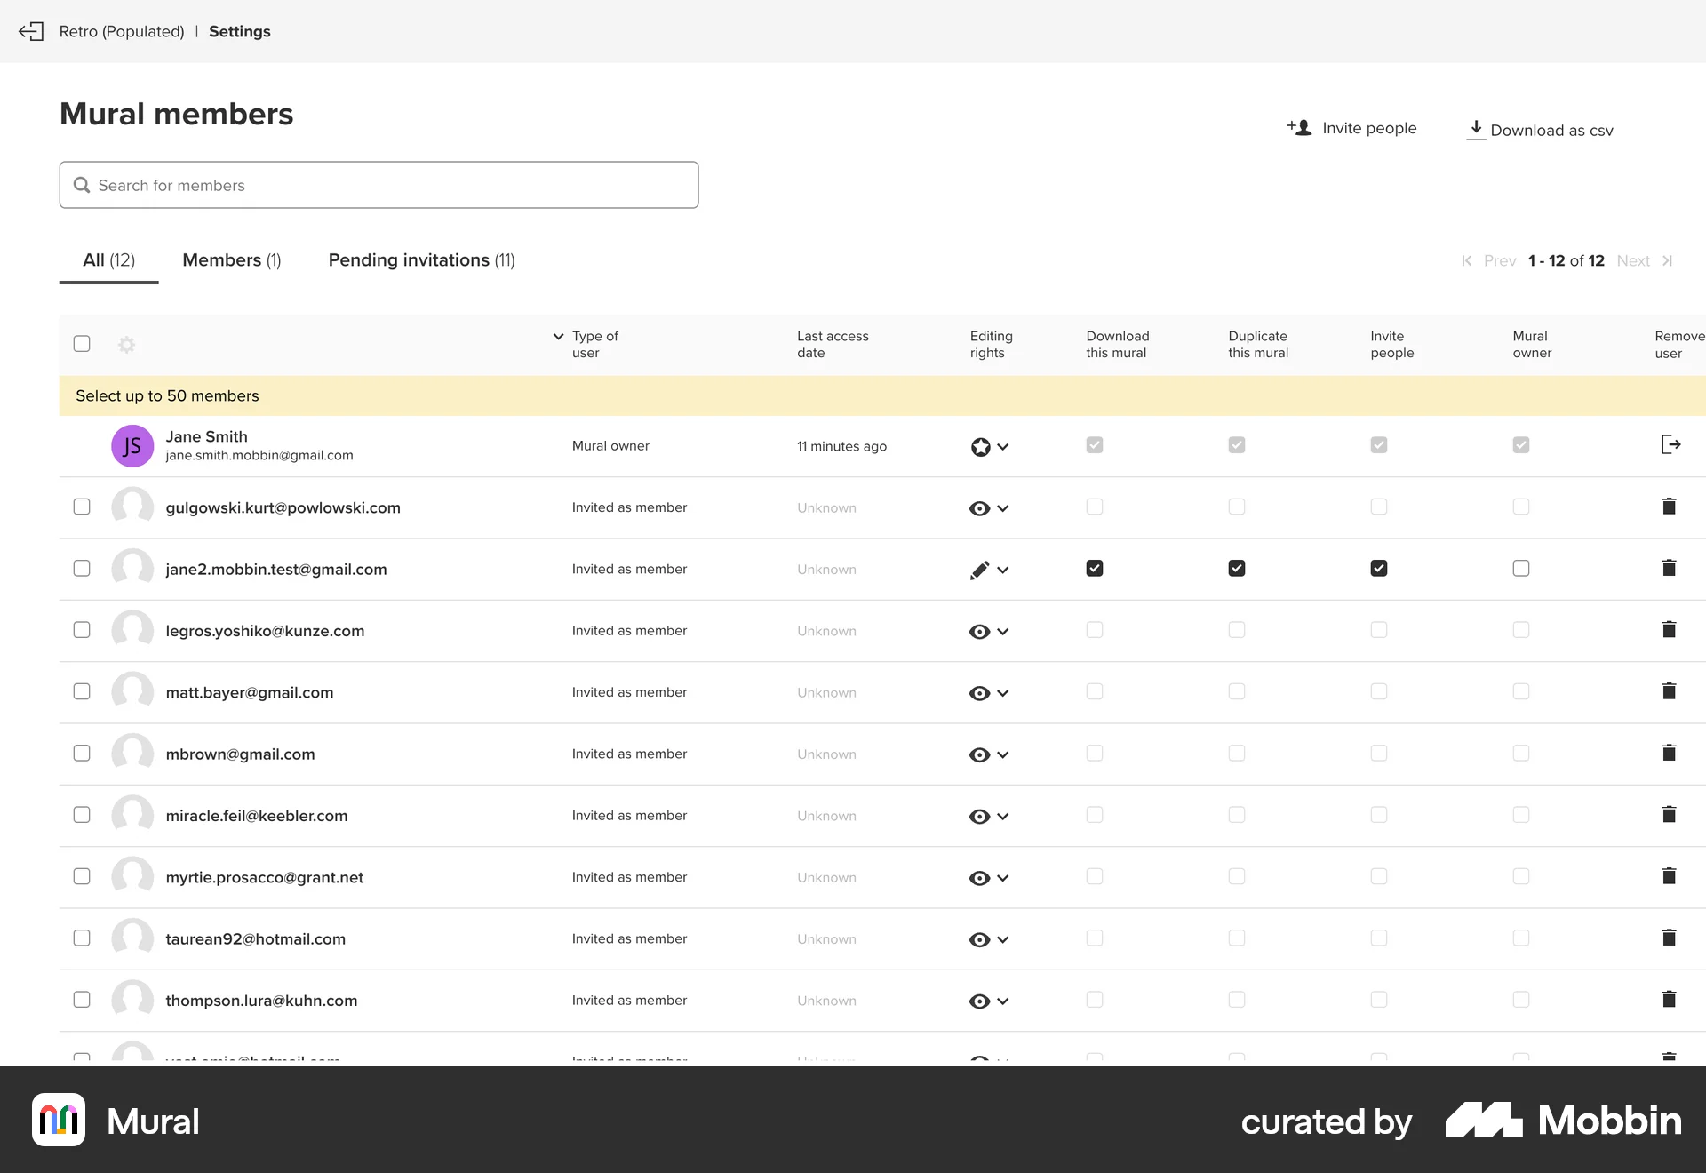The height and width of the screenshot is (1173, 1706).
Task: Click the back arrow to leave Settings
Action: tap(32, 31)
